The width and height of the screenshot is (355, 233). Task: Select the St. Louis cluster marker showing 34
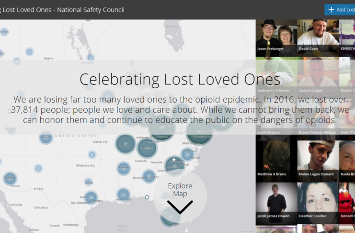click(125, 144)
